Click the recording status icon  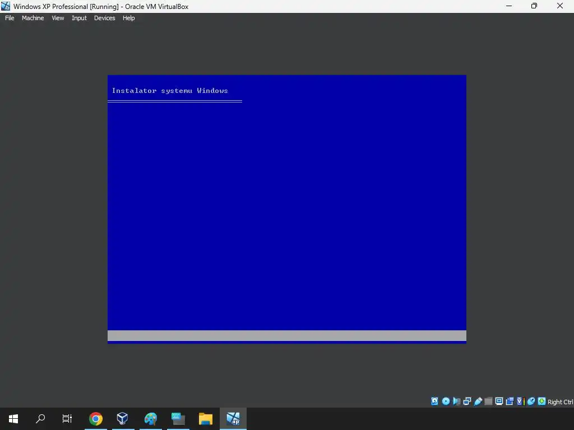pyautogui.click(x=510, y=401)
